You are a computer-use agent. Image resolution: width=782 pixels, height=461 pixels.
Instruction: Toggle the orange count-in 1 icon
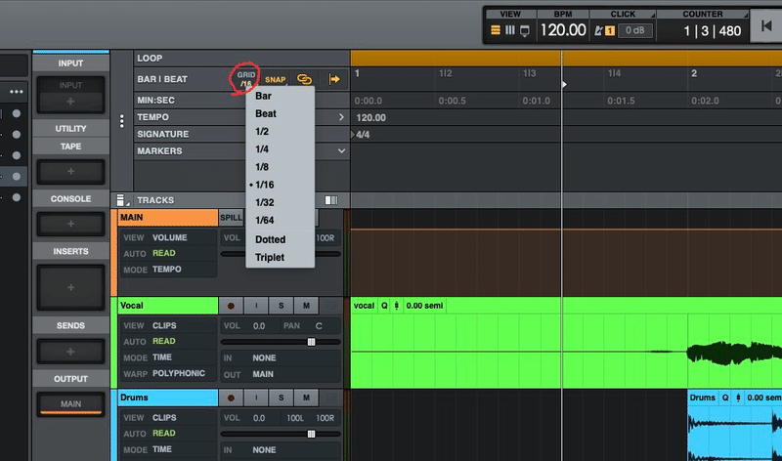click(x=610, y=31)
